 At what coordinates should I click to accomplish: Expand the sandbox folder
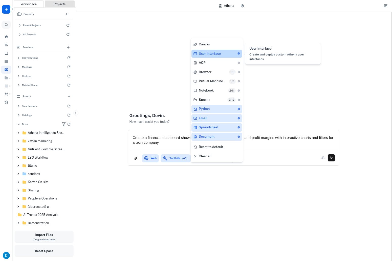click(18, 174)
